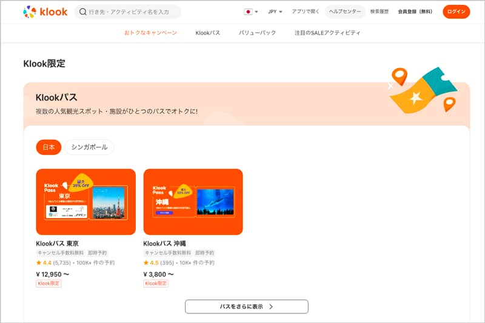The image size is (485, 323).
Task: Open 検索履歴
Action: [380, 12]
